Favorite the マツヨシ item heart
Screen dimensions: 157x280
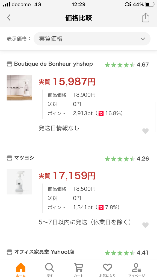click(146, 225)
